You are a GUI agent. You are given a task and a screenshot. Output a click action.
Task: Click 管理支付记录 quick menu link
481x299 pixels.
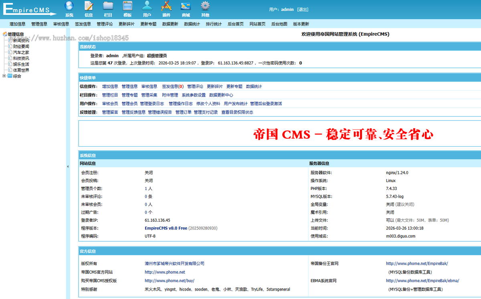[206, 112]
